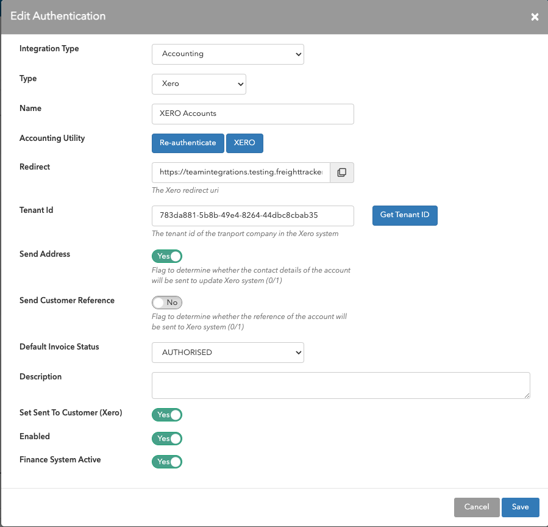Save the authentication settings
This screenshot has width=548, height=527.
click(521, 507)
